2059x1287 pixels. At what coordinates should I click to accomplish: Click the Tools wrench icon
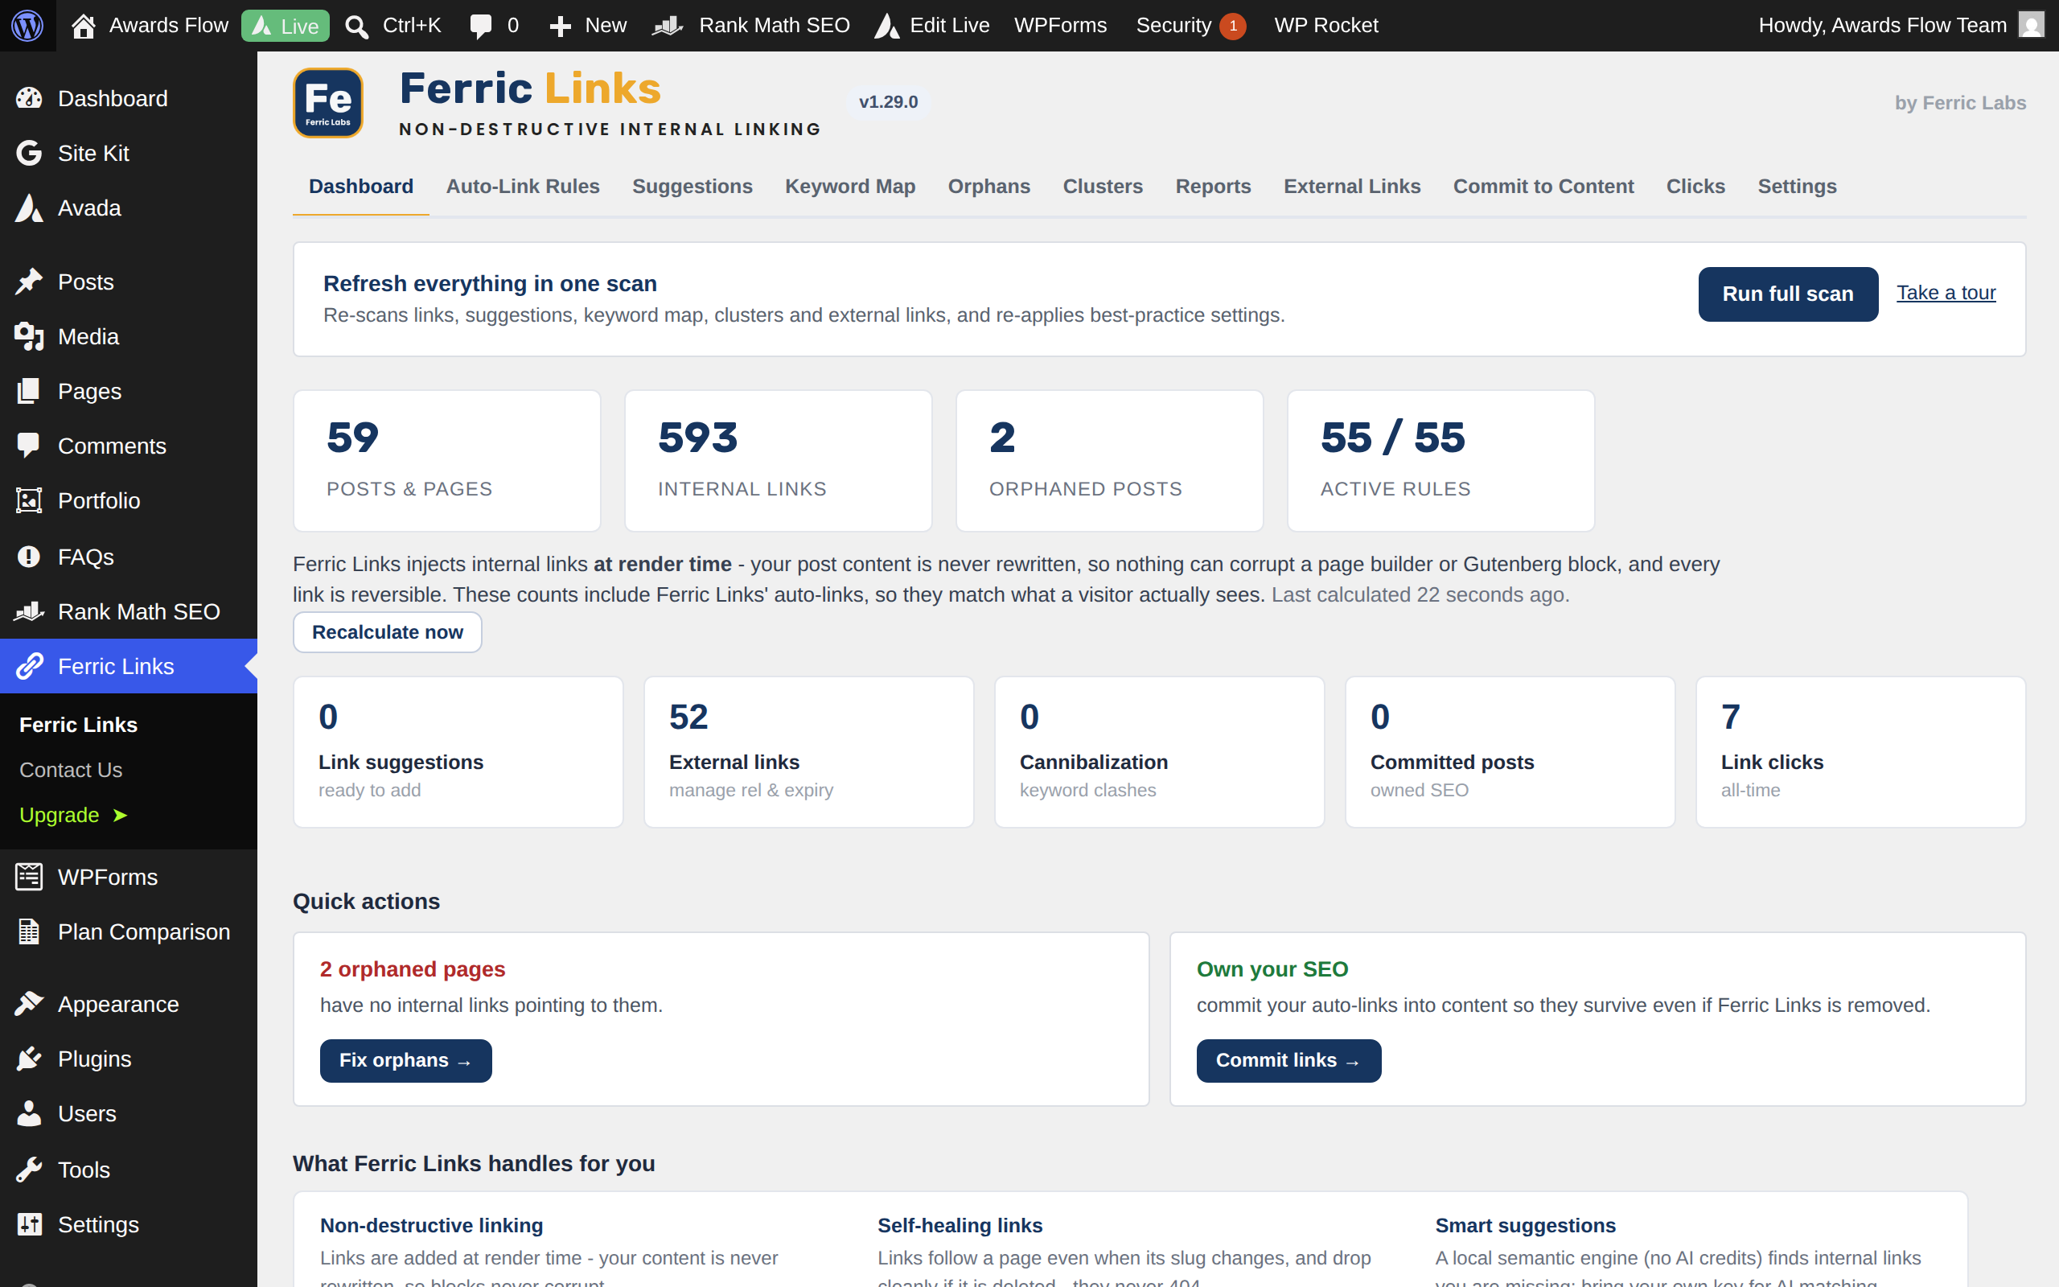click(29, 1170)
